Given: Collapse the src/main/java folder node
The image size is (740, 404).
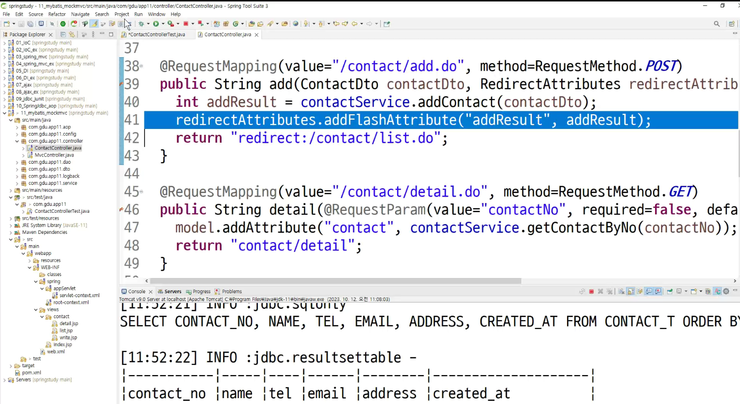Looking at the screenshot, I should (11, 120).
